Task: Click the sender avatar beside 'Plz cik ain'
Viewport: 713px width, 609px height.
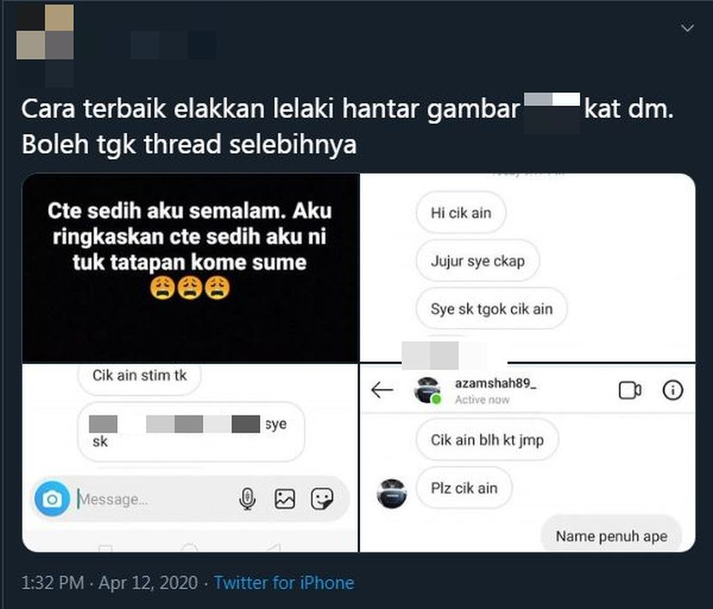Action: pos(392,494)
